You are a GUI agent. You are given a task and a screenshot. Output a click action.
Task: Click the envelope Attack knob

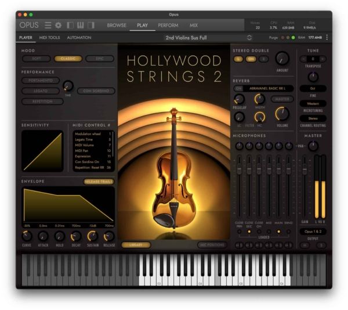43,236
